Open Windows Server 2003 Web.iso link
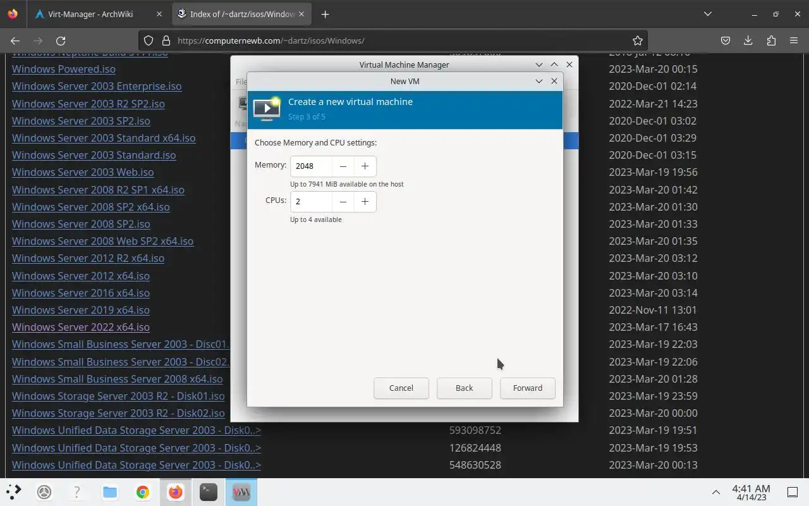 tap(83, 172)
